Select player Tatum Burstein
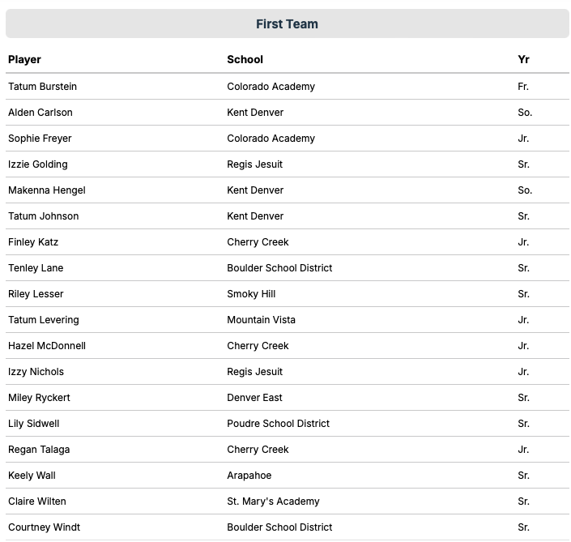 pos(42,87)
